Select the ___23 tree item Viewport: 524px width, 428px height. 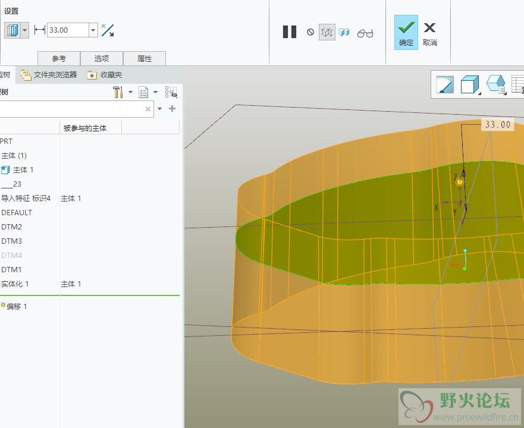(x=11, y=184)
